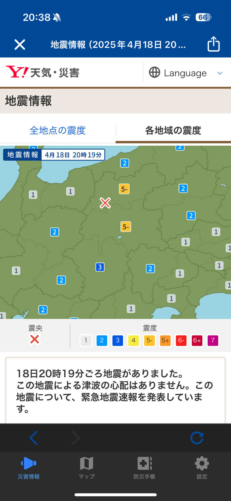Open マップ in bottom navigation
The image size is (231, 501).
[x=86, y=468]
